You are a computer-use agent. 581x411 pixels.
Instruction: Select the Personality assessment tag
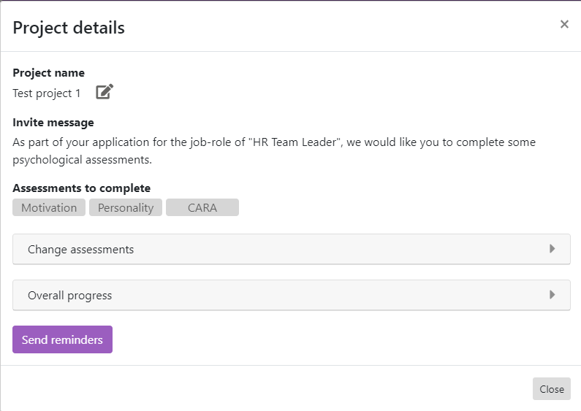pos(126,208)
